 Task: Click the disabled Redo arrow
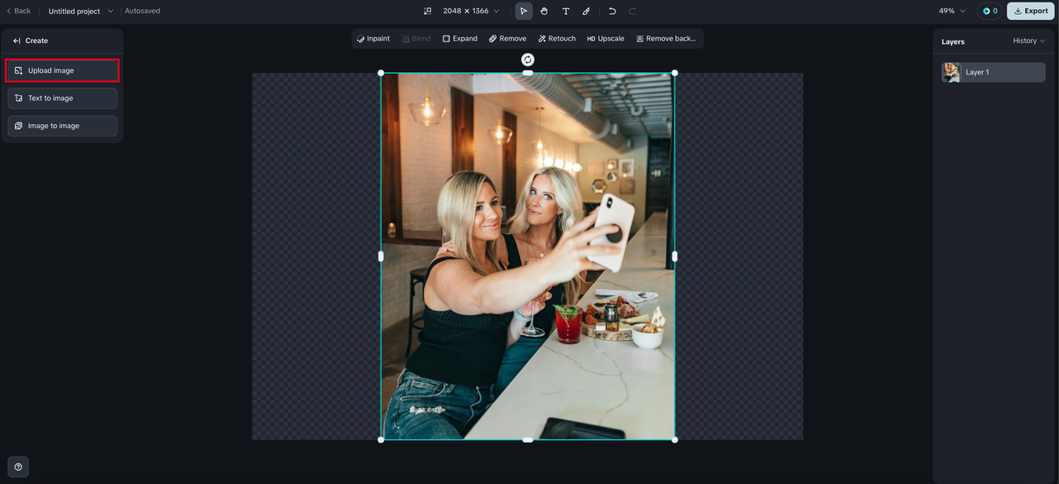pyautogui.click(x=632, y=11)
